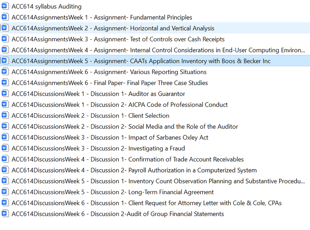Click the Word icon for Final Paper Three Case Studies
Viewport: 310px width, 230px height.
pyautogui.click(x=5, y=82)
